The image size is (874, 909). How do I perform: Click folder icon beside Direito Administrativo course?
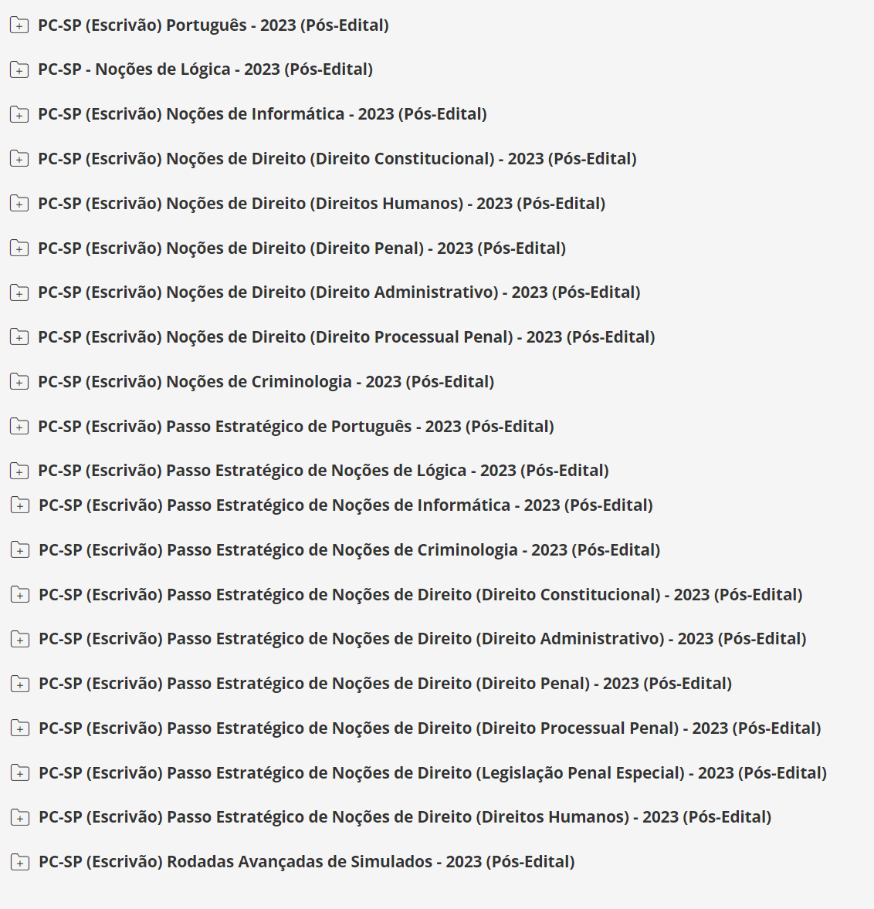[19, 292]
